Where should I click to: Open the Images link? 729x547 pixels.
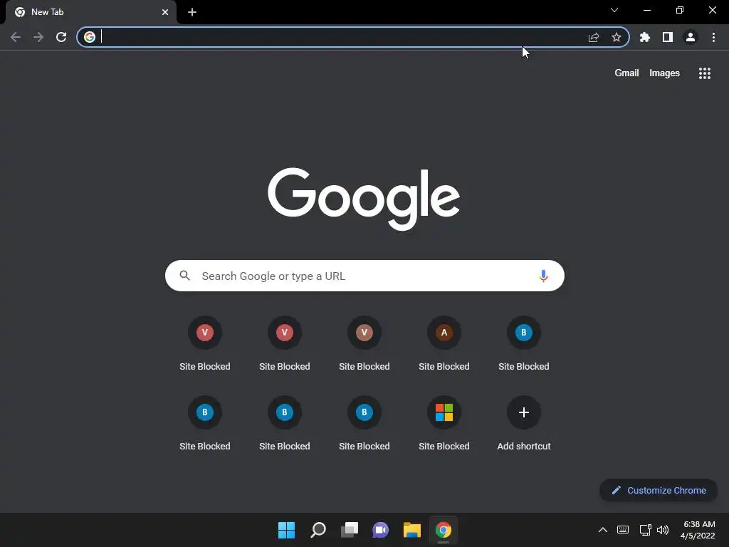(x=664, y=73)
